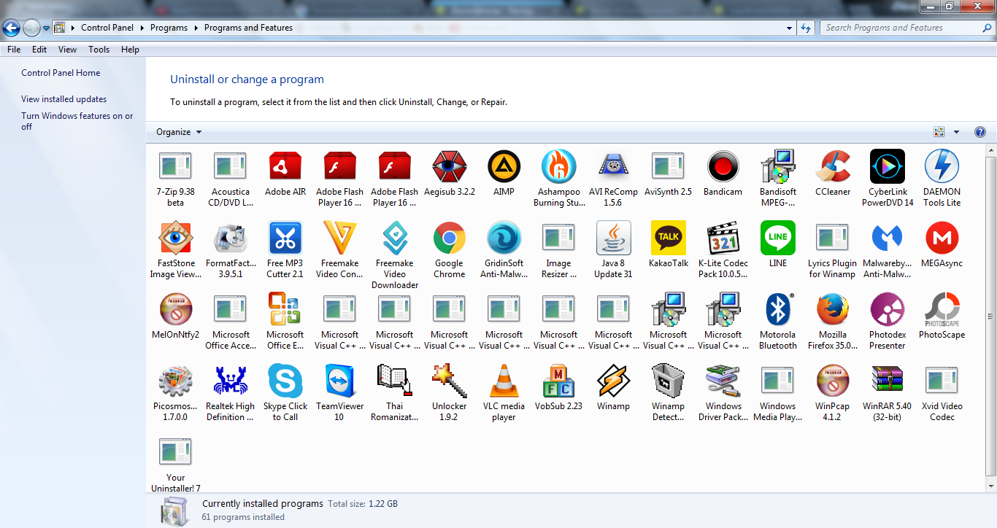Click the Back navigation arrow button
997x528 pixels.
click(12, 28)
